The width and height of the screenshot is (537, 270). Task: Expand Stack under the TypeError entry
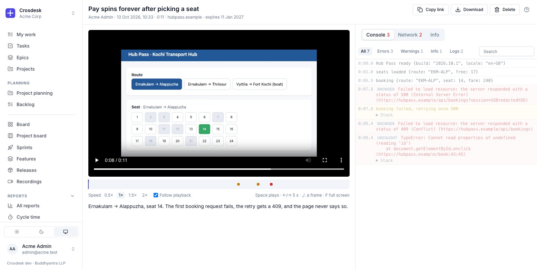click(384, 160)
